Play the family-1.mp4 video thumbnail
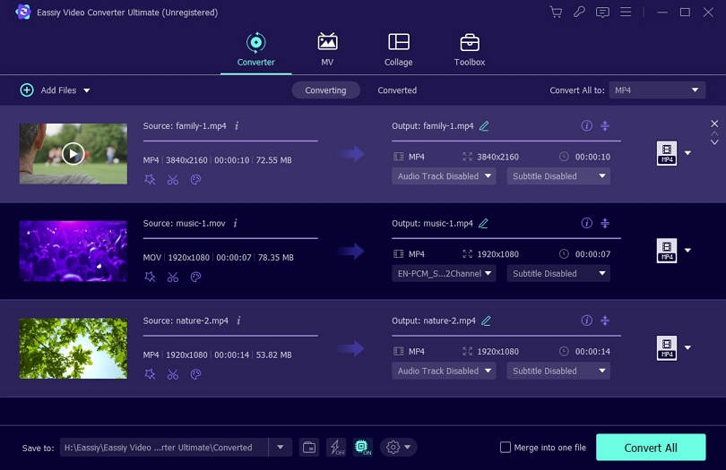The height and width of the screenshot is (470, 726). 73,154
